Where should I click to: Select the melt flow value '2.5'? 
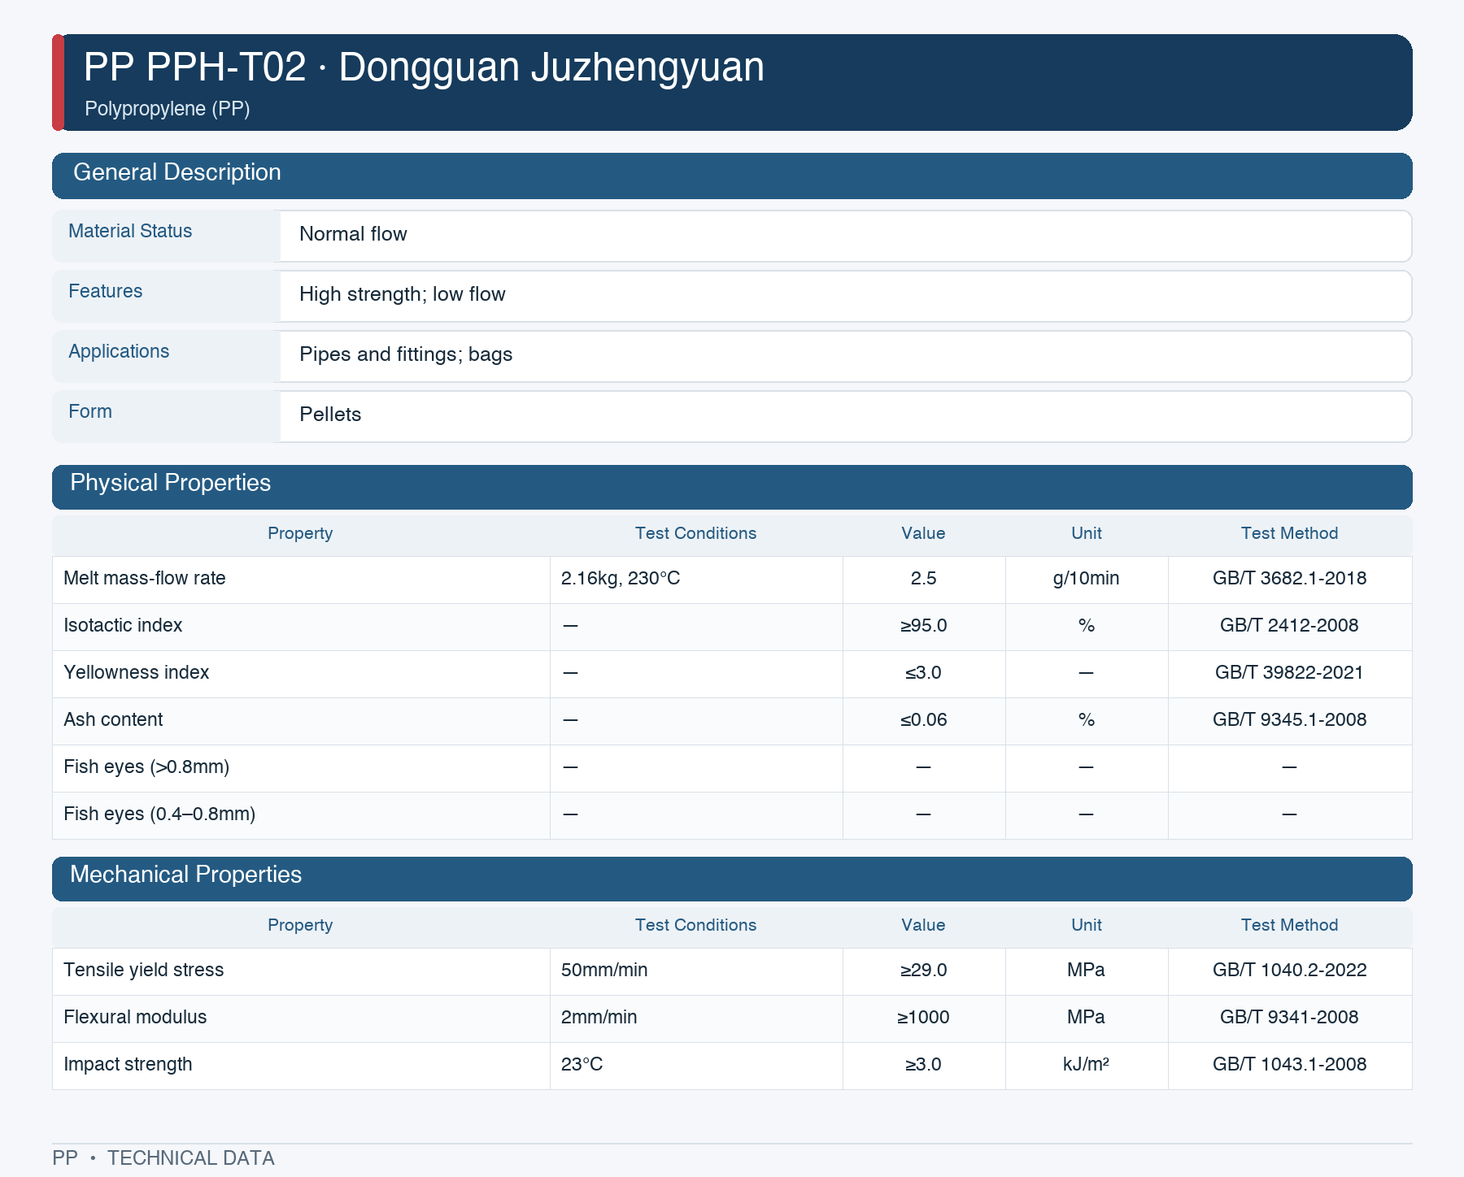tap(924, 578)
